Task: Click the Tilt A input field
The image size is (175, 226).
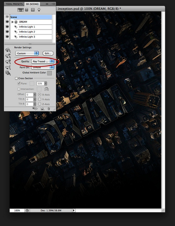Action: (29, 99)
